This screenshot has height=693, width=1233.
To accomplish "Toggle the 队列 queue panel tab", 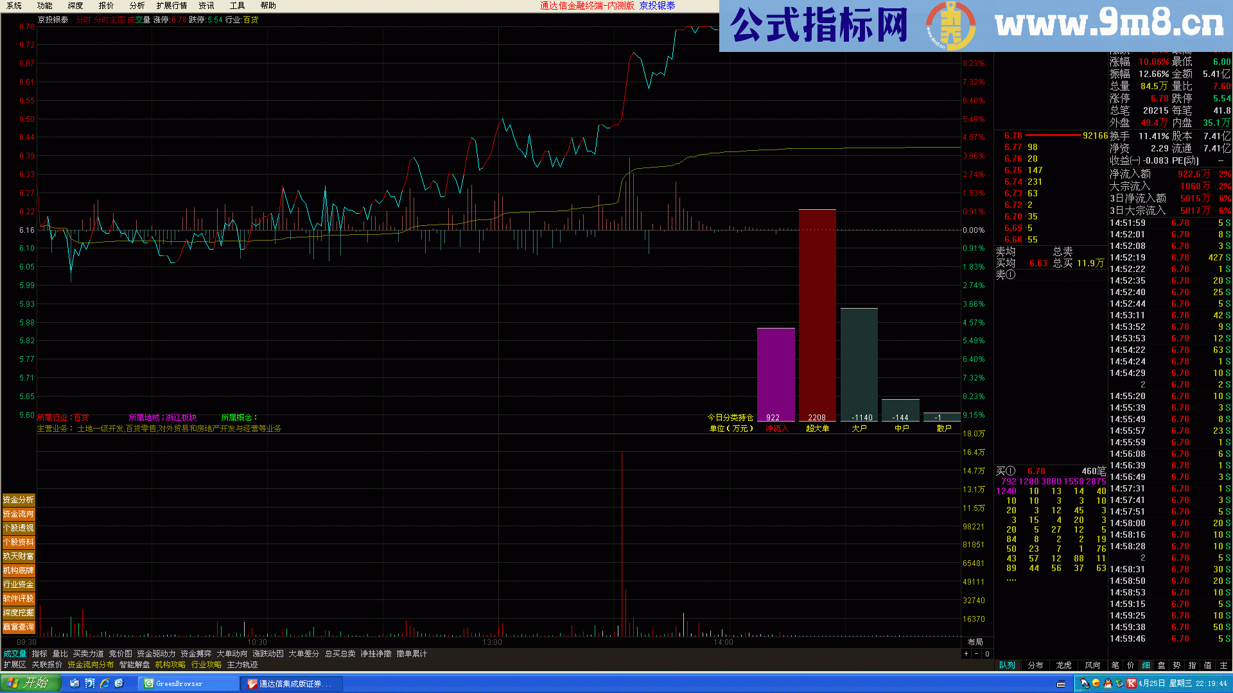I will tap(1008, 665).
